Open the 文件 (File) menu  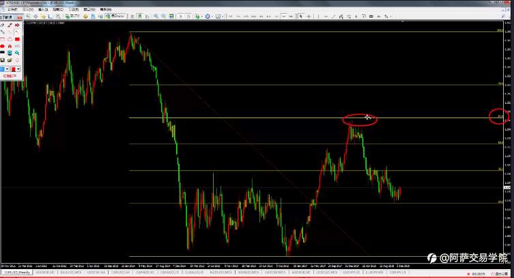(12, 10)
